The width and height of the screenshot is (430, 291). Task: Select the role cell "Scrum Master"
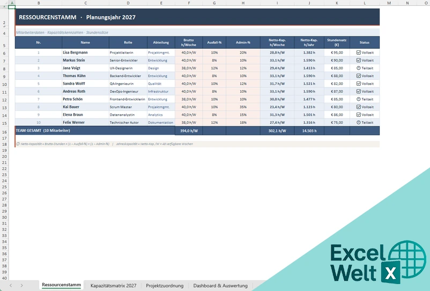[128, 107]
